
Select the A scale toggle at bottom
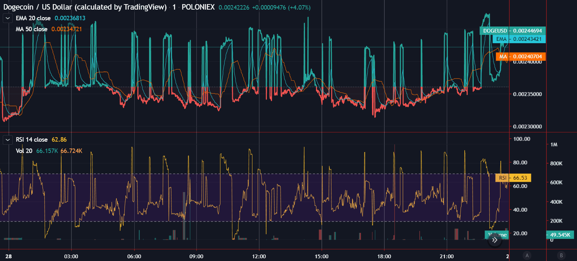click(x=527, y=255)
